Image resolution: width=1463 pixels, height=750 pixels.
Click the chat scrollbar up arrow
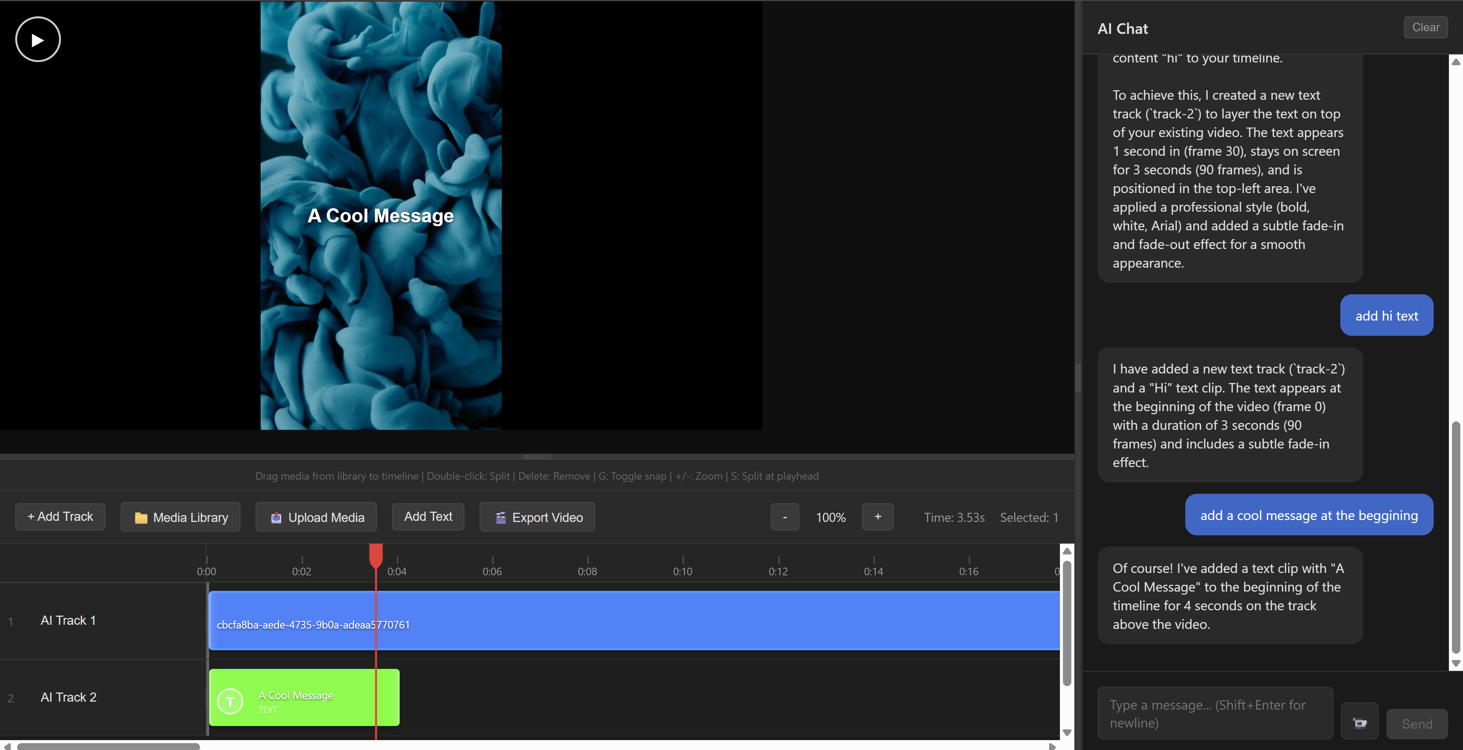tap(1456, 62)
